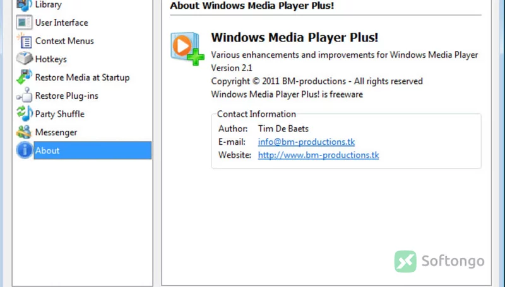Click the Version 2.1 text

(232, 68)
